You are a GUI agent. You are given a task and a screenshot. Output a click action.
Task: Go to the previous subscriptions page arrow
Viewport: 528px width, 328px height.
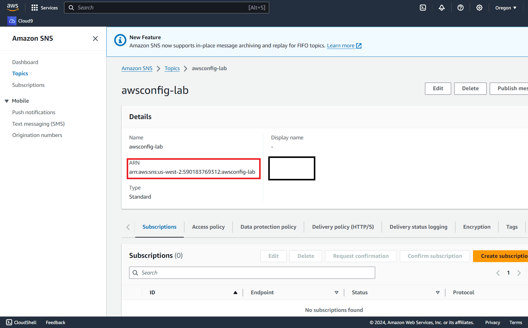click(x=498, y=273)
